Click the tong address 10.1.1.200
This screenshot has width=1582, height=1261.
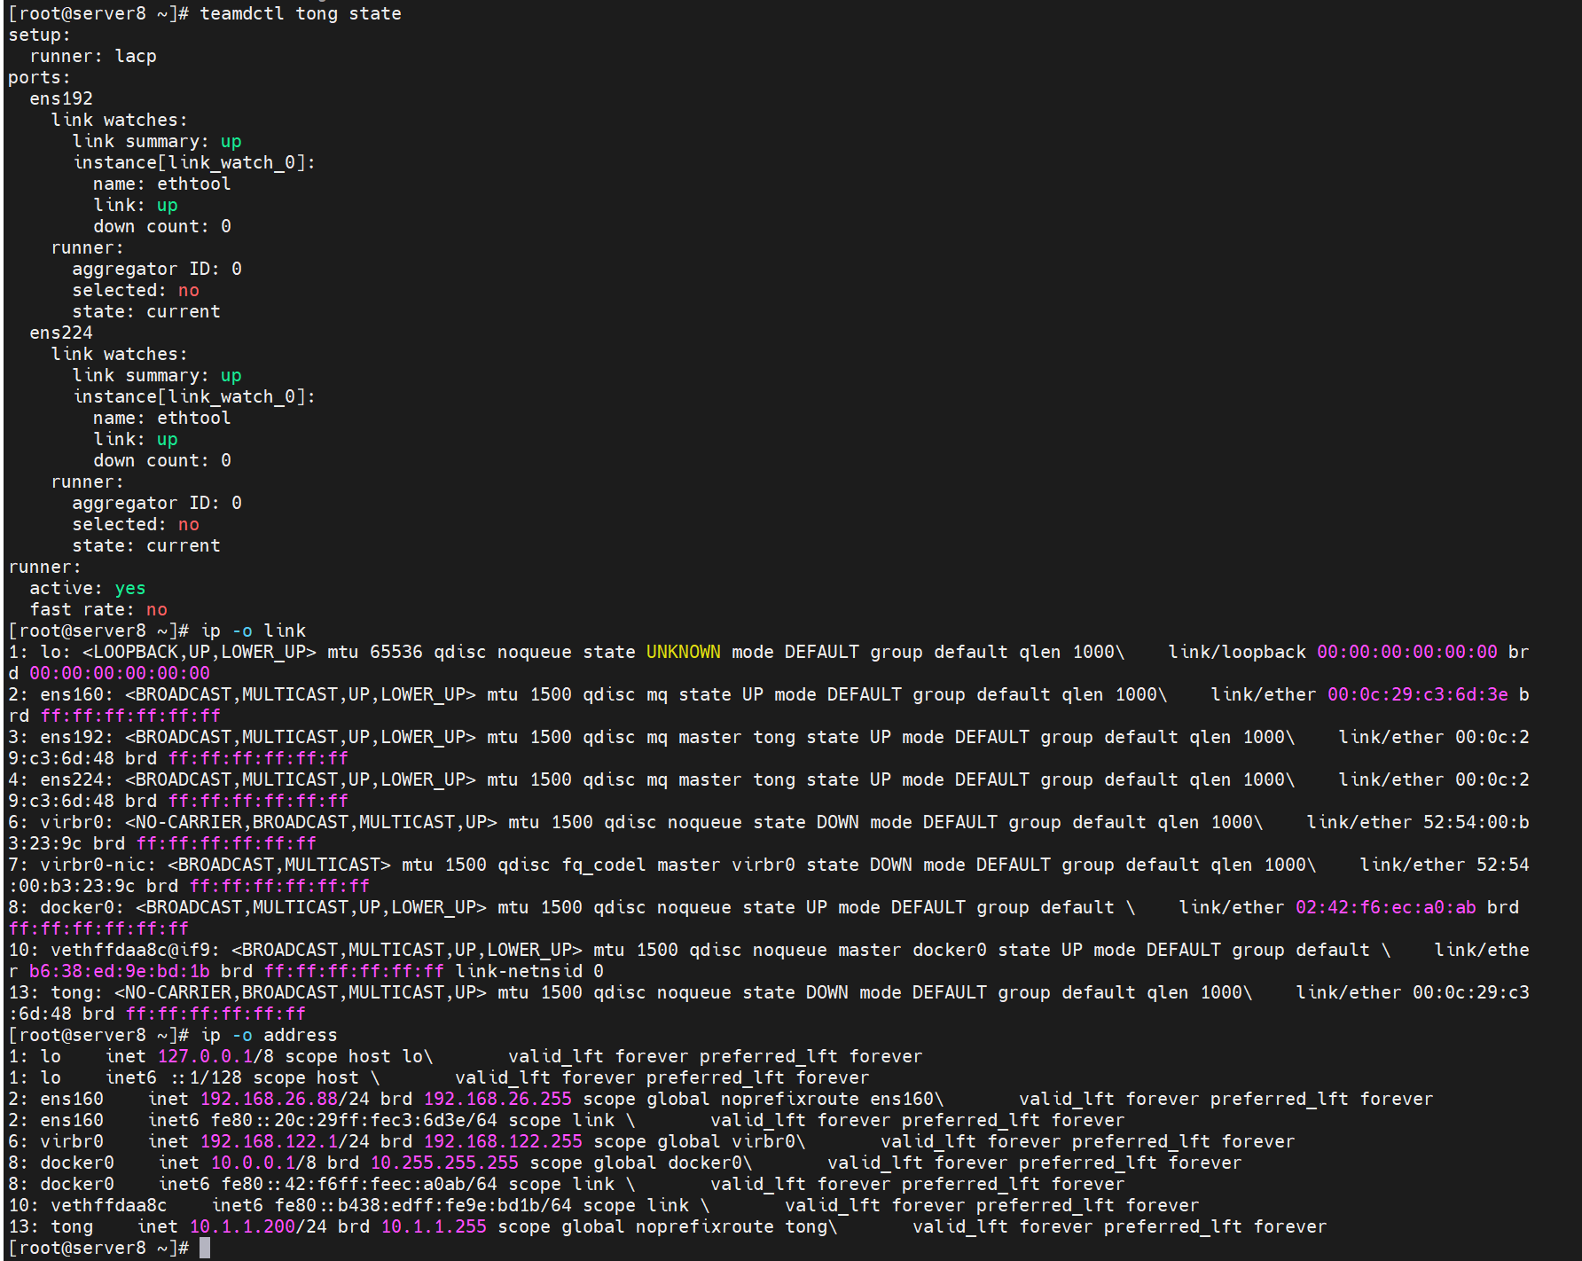242,1226
